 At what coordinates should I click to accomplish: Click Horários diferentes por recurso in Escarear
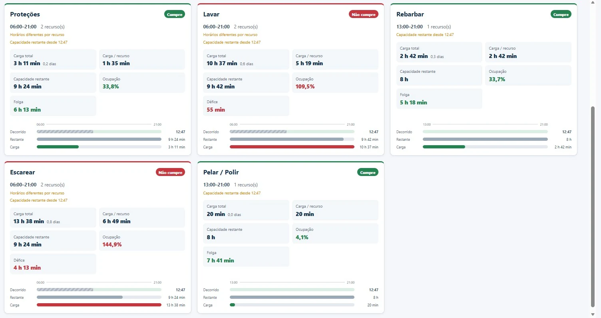pyautogui.click(x=37, y=193)
